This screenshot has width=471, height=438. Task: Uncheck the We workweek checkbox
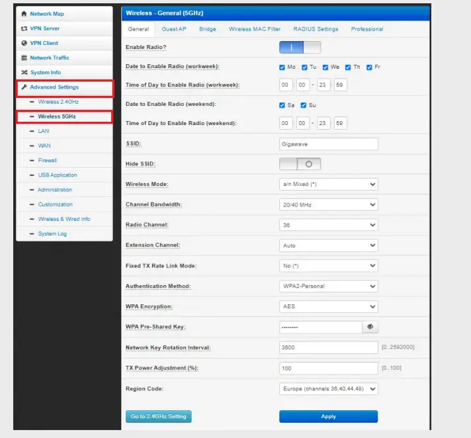pos(325,67)
